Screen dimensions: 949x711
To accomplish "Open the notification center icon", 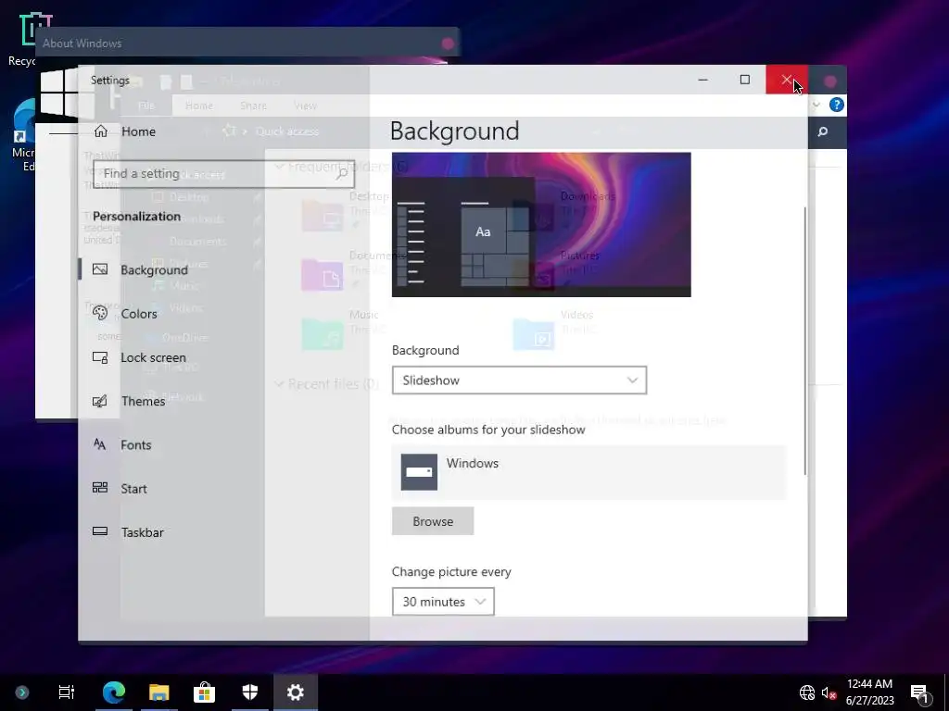I will click(921, 693).
